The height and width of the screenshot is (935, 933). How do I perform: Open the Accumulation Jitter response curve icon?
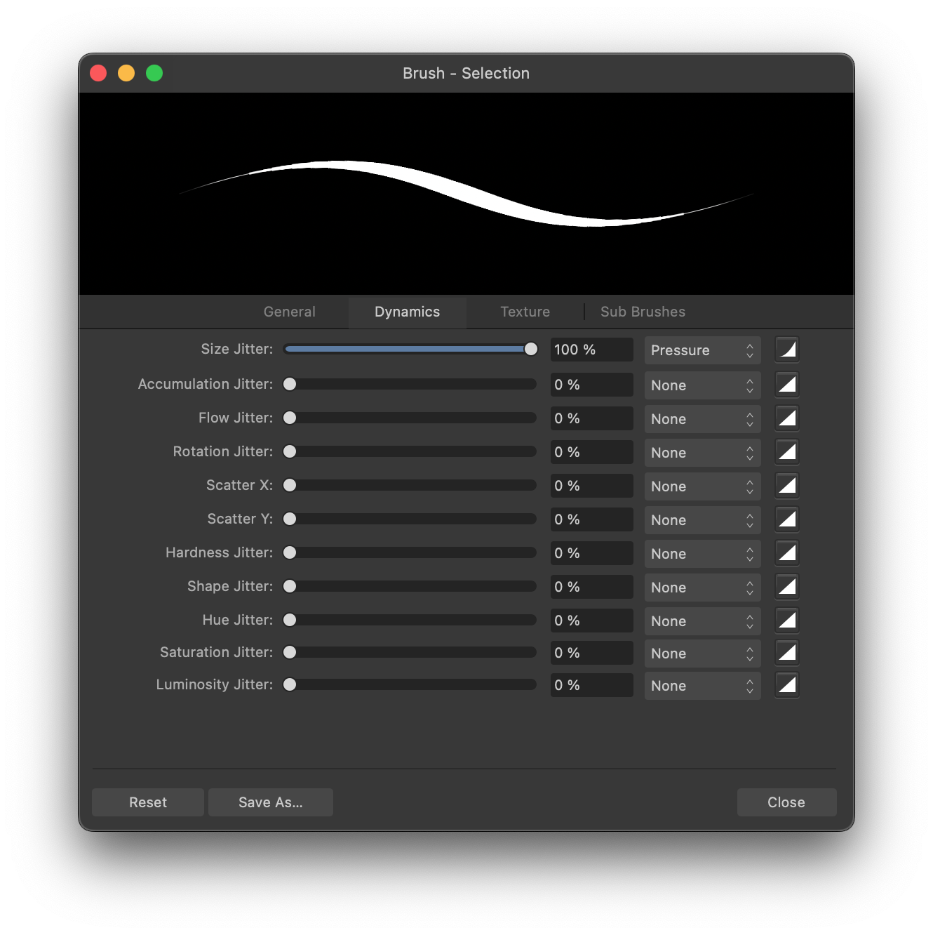click(x=787, y=384)
